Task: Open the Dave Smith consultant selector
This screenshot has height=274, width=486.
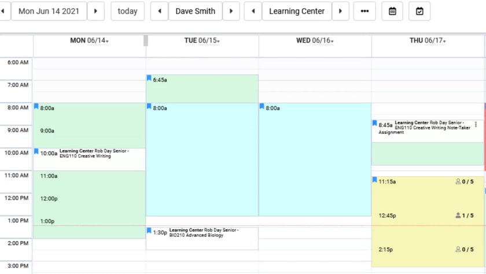Action: pyautogui.click(x=195, y=11)
